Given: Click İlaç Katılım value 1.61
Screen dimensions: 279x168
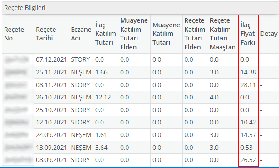Looking at the screenshot, I should (101, 135).
